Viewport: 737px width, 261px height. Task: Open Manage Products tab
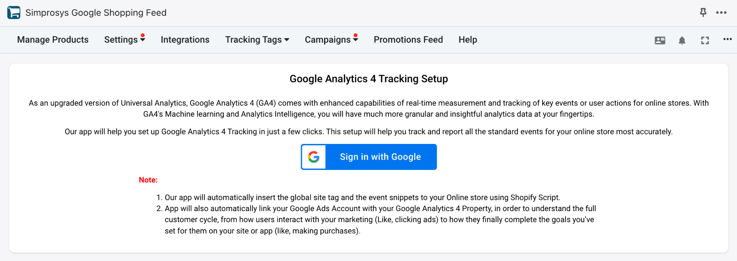coord(53,40)
